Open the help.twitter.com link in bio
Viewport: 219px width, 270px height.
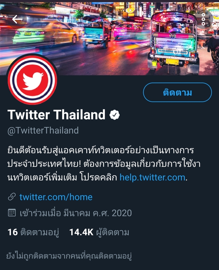153,177
